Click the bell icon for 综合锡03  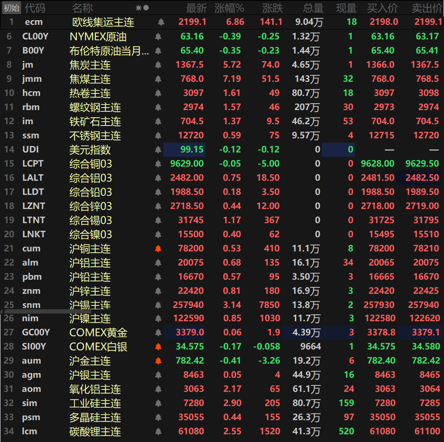click(x=158, y=221)
